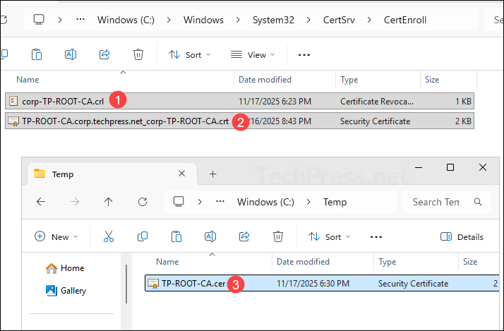Screen dimensions: 504x331
Task: Open Gallery in the navigation pane
Action: 66,291
